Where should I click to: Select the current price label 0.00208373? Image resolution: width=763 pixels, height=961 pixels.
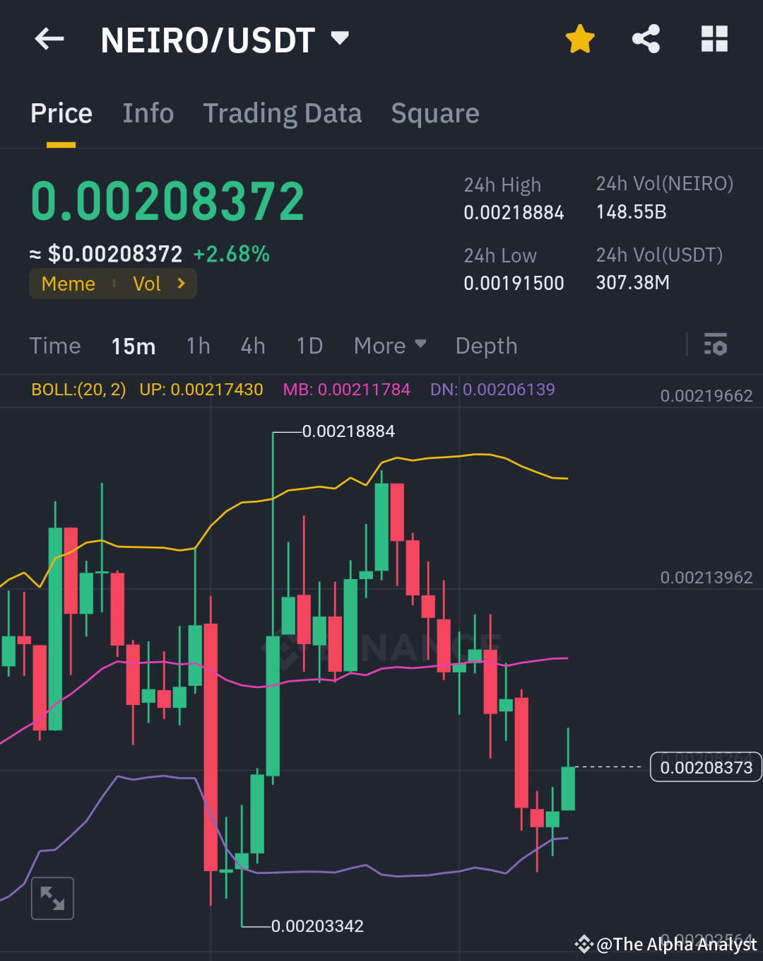coord(704,766)
